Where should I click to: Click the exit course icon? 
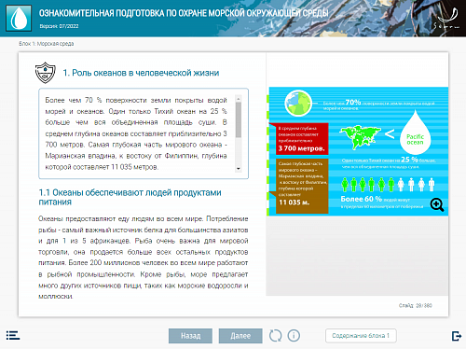[x=457, y=336]
